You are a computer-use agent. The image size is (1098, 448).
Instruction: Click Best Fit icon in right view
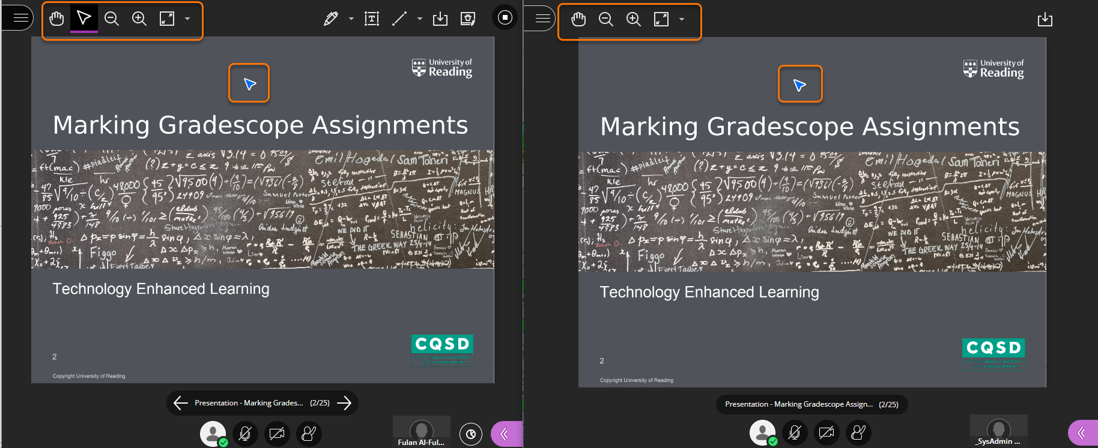coord(661,19)
